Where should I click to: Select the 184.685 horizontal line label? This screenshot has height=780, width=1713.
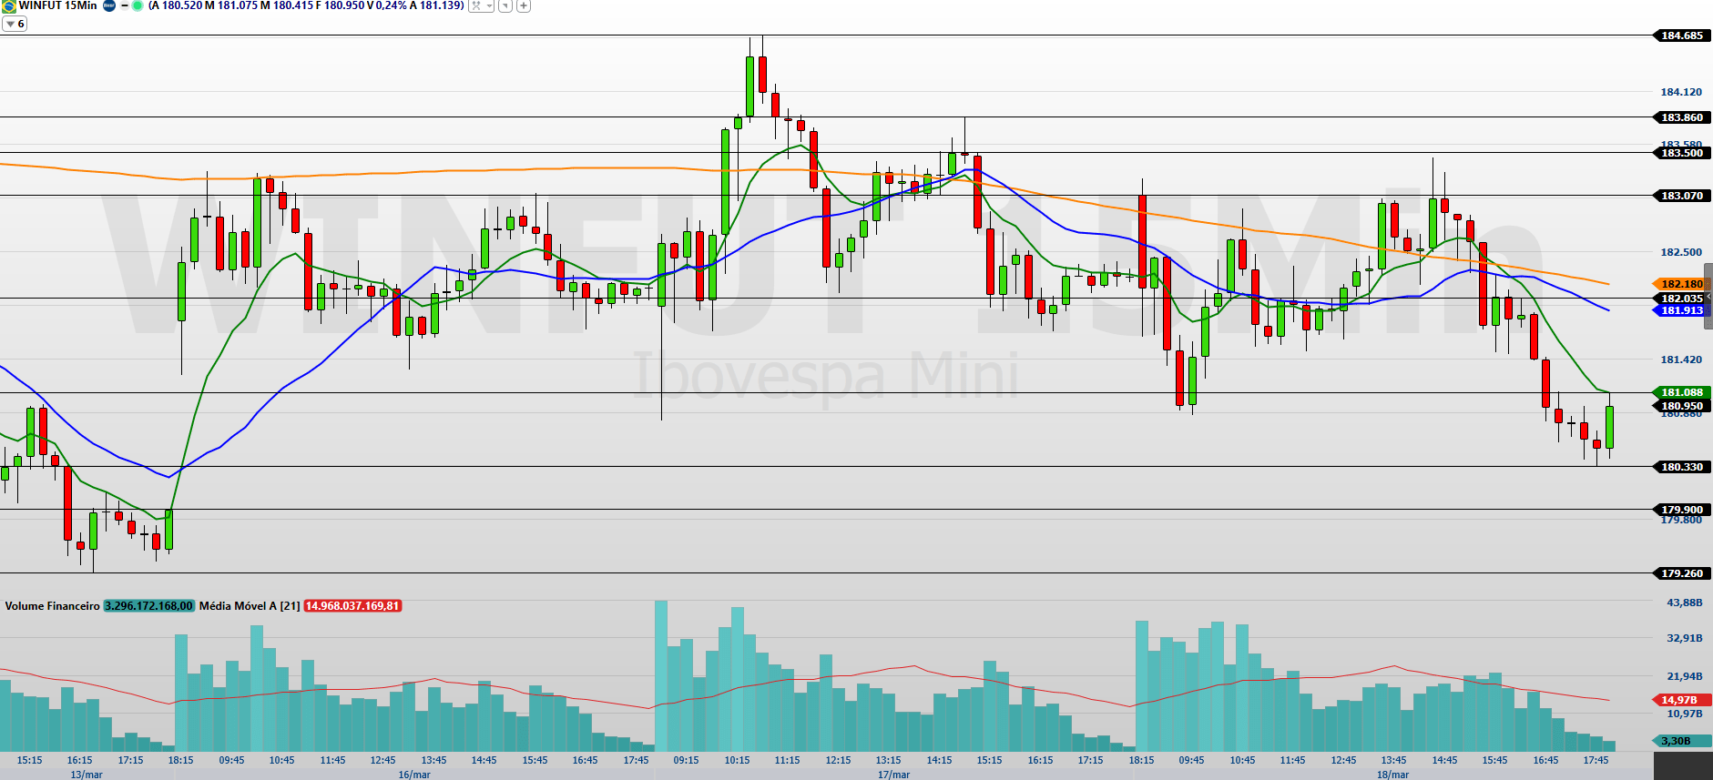[x=1680, y=35]
